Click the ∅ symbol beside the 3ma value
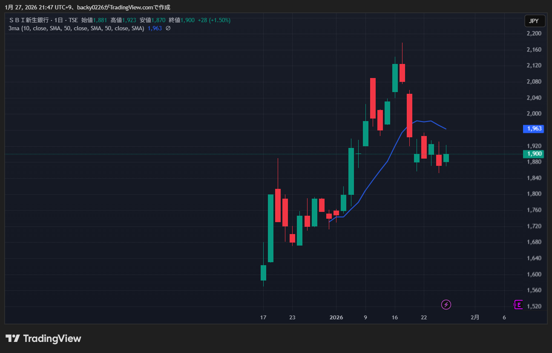This screenshot has height=353, width=552. click(168, 28)
